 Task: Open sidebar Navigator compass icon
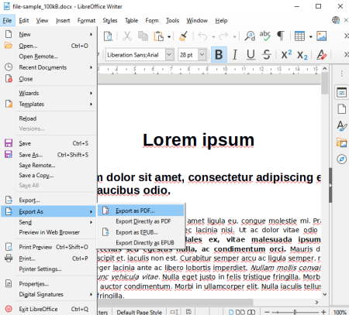(341, 159)
